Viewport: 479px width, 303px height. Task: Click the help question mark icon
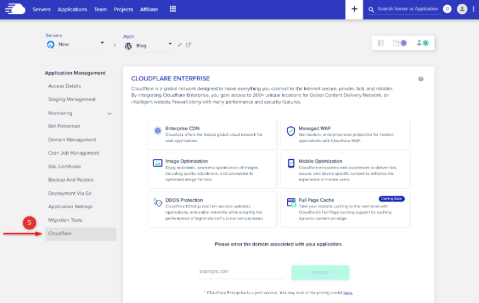pyautogui.click(x=420, y=79)
